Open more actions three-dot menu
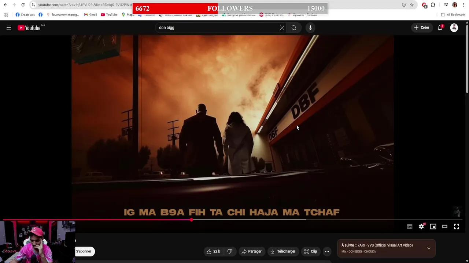Viewport: 469px width, 263px height. point(327,251)
